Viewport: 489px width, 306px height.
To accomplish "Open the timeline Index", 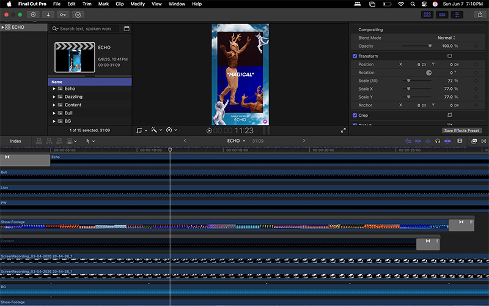I will [16, 141].
